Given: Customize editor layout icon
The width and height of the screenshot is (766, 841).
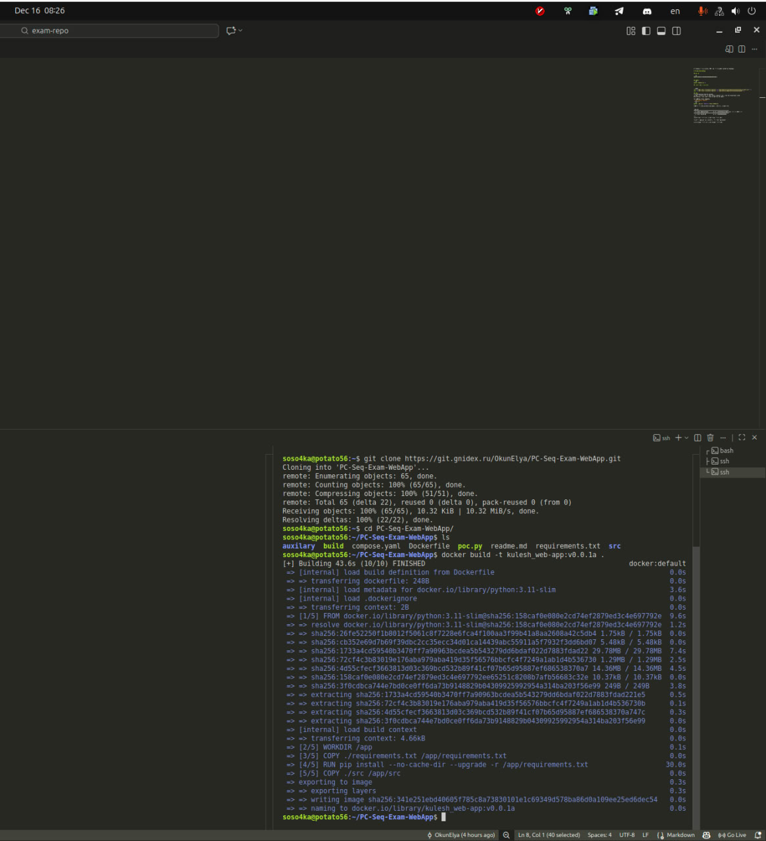Looking at the screenshot, I should [631, 31].
